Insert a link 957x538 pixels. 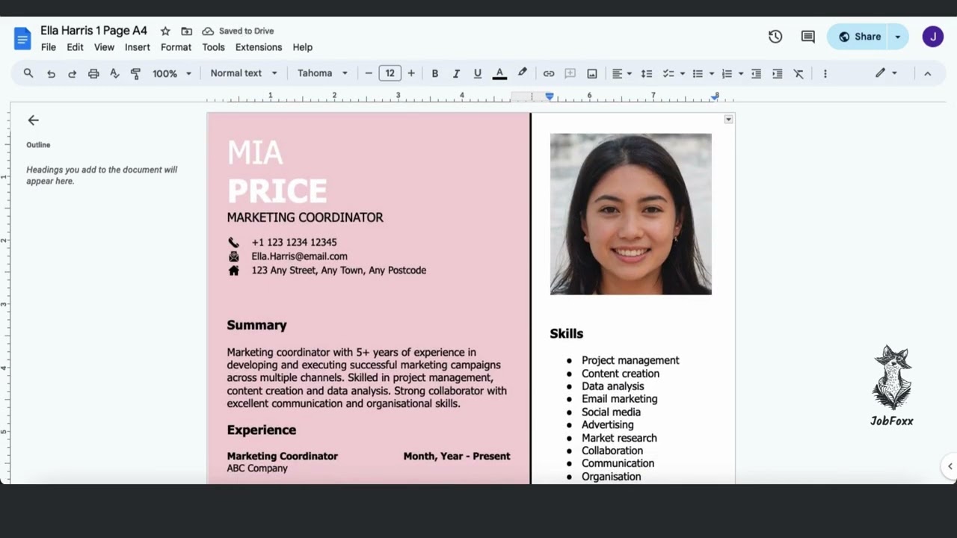click(x=549, y=73)
